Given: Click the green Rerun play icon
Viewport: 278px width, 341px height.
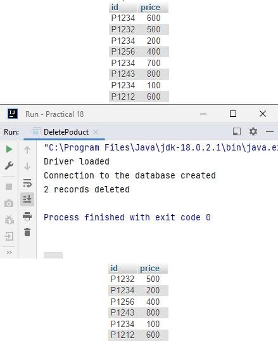Looking at the screenshot, I should pyautogui.click(x=9, y=149).
